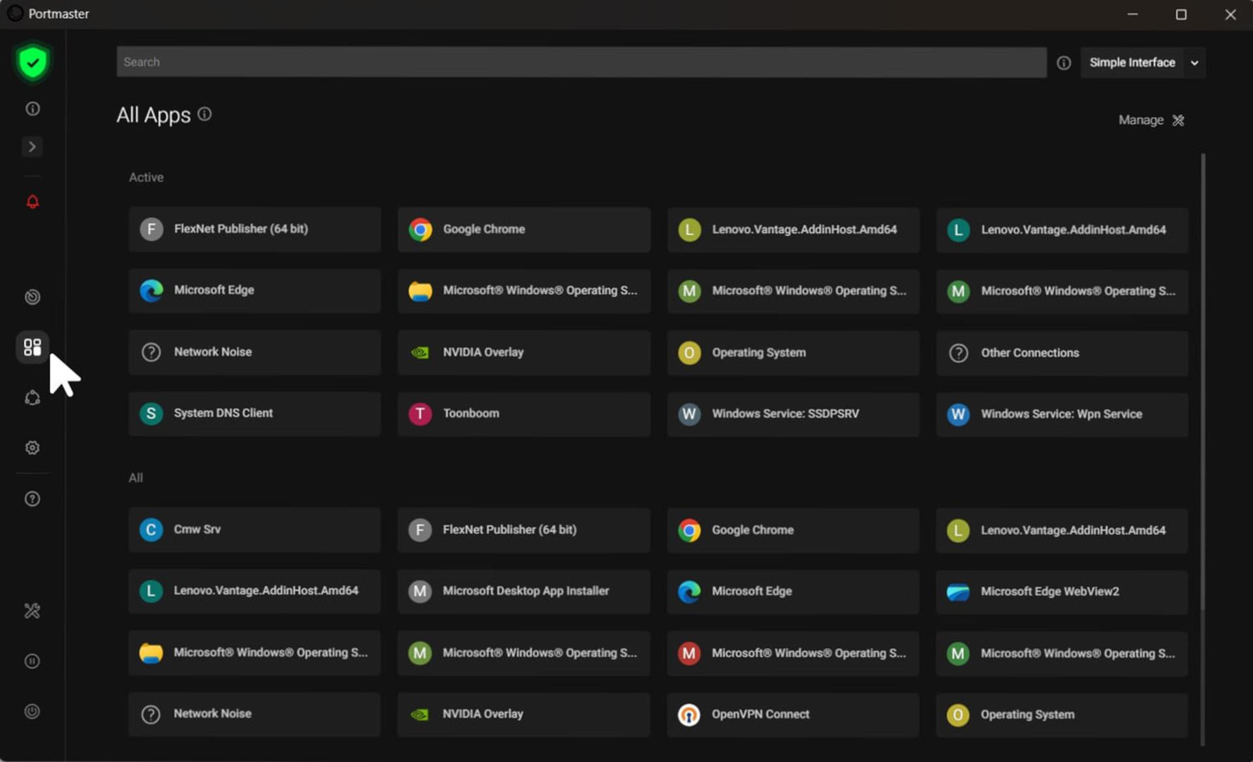Image resolution: width=1253 pixels, height=762 pixels.
Task: Open the Simple Interface dropdown
Action: [x=1143, y=63]
